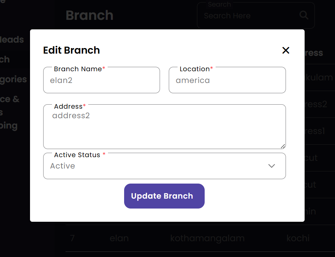Grab the Address textarea resize handle

[x=283, y=146]
